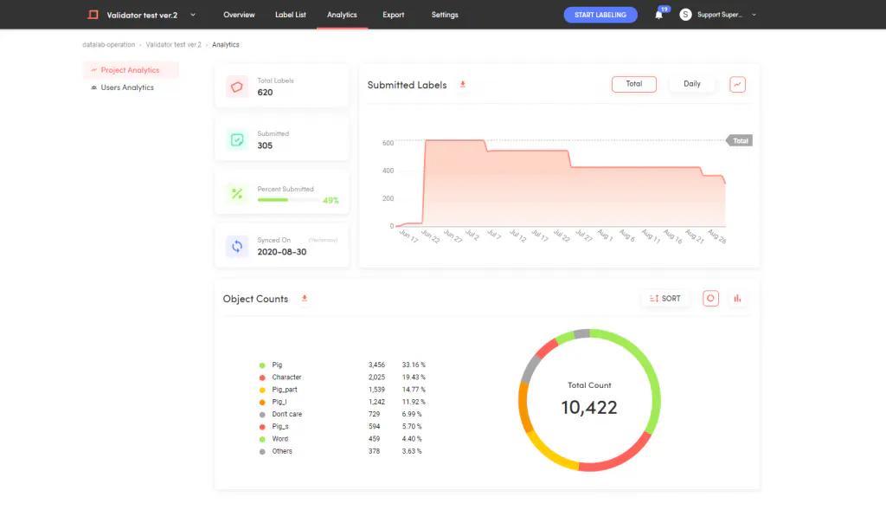886x510 pixels.
Task: Open the SORT options for Object Counts
Action: click(664, 298)
